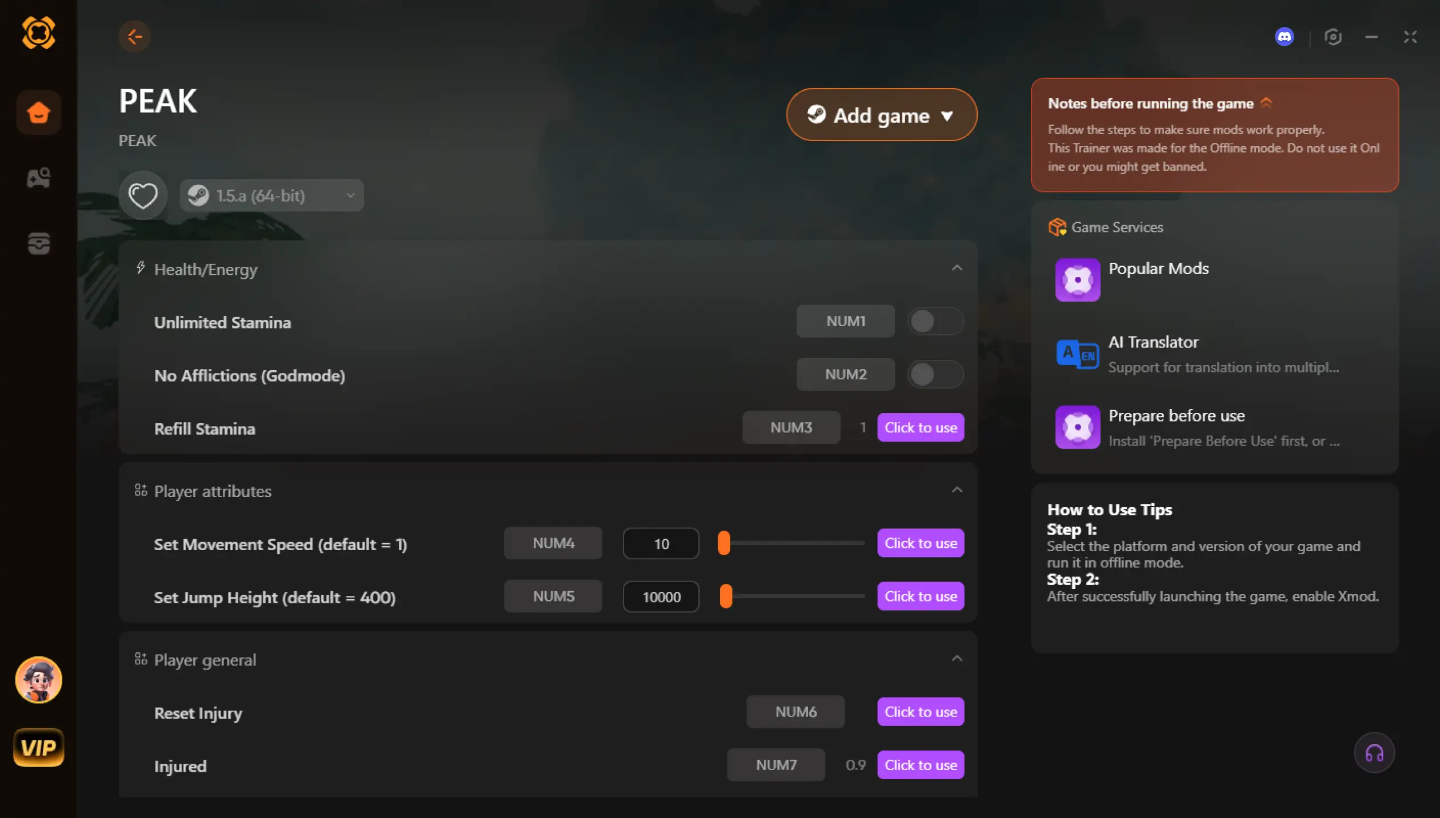
Task: Open the Add game dropdown
Action: (x=881, y=115)
